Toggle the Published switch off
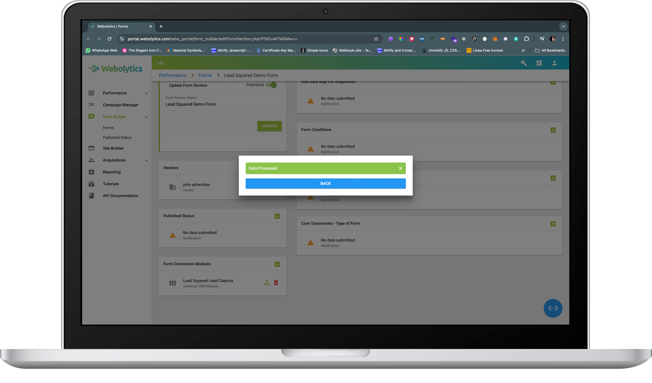 point(272,85)
